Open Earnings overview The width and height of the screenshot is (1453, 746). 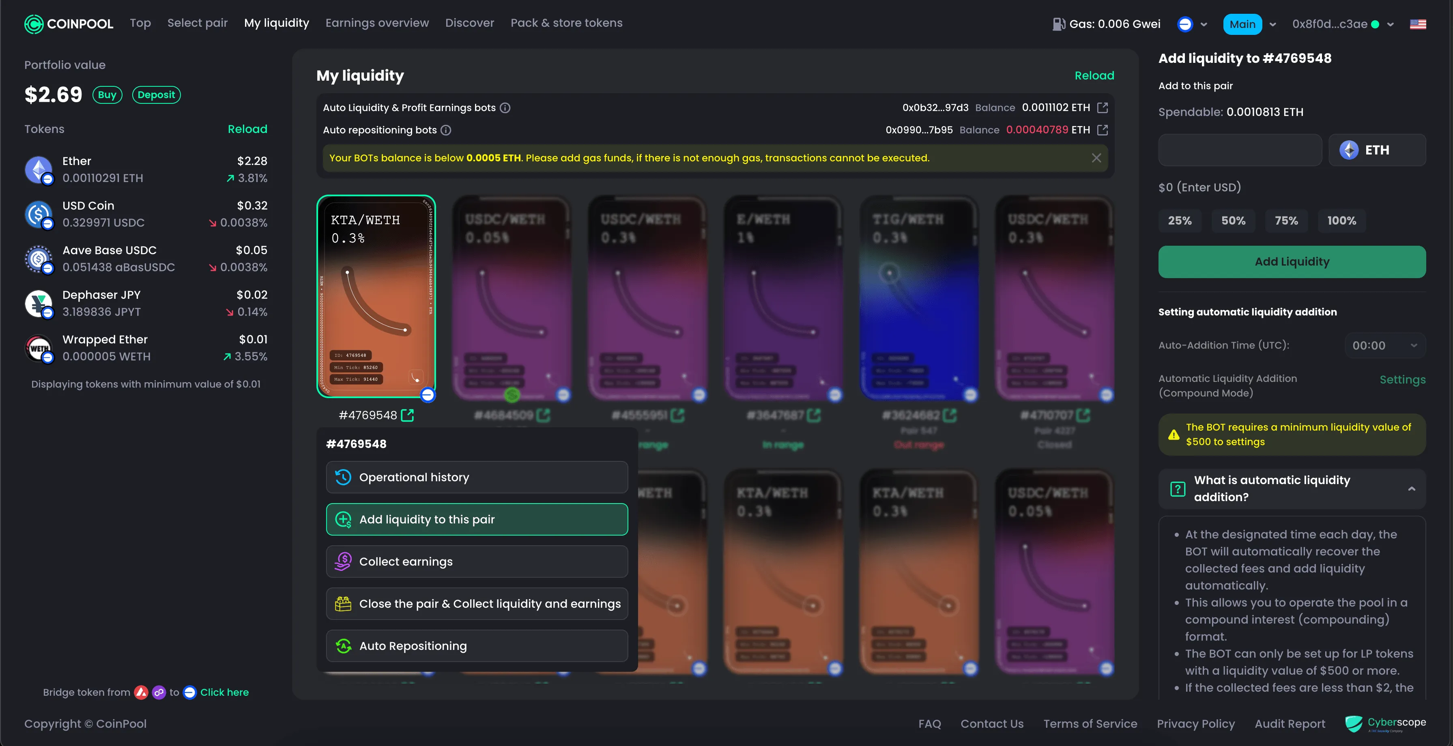(x=377, y=23)
